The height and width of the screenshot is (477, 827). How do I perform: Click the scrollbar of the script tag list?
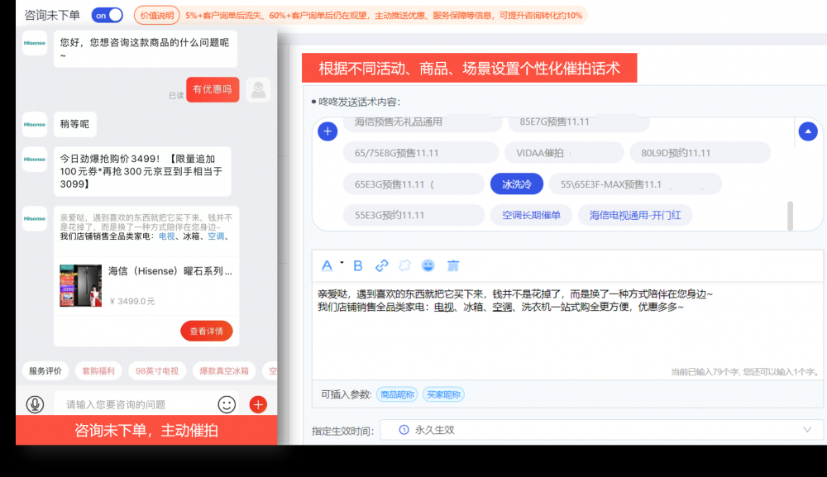click(790, 216)
